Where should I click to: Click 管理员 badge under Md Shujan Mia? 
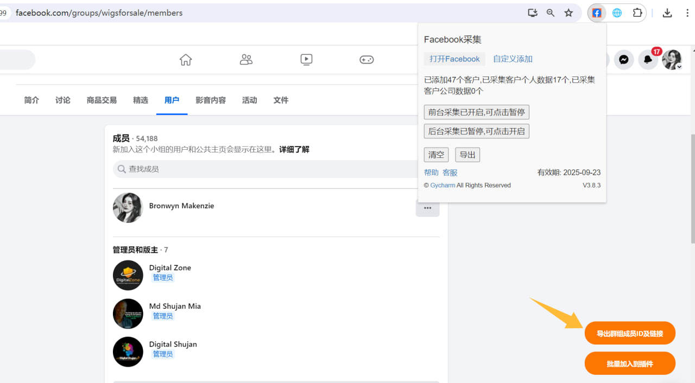(162, 316)
